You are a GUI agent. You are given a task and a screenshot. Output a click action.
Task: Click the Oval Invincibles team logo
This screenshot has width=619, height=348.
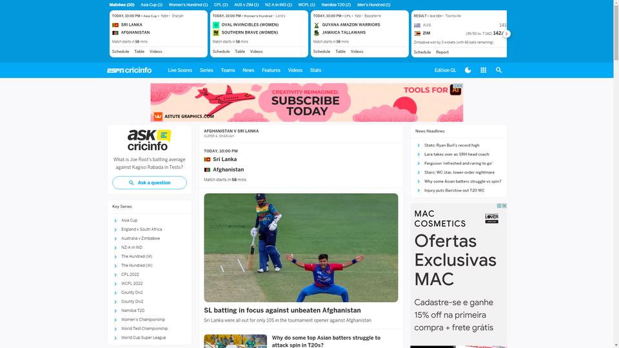pos(216,25)
